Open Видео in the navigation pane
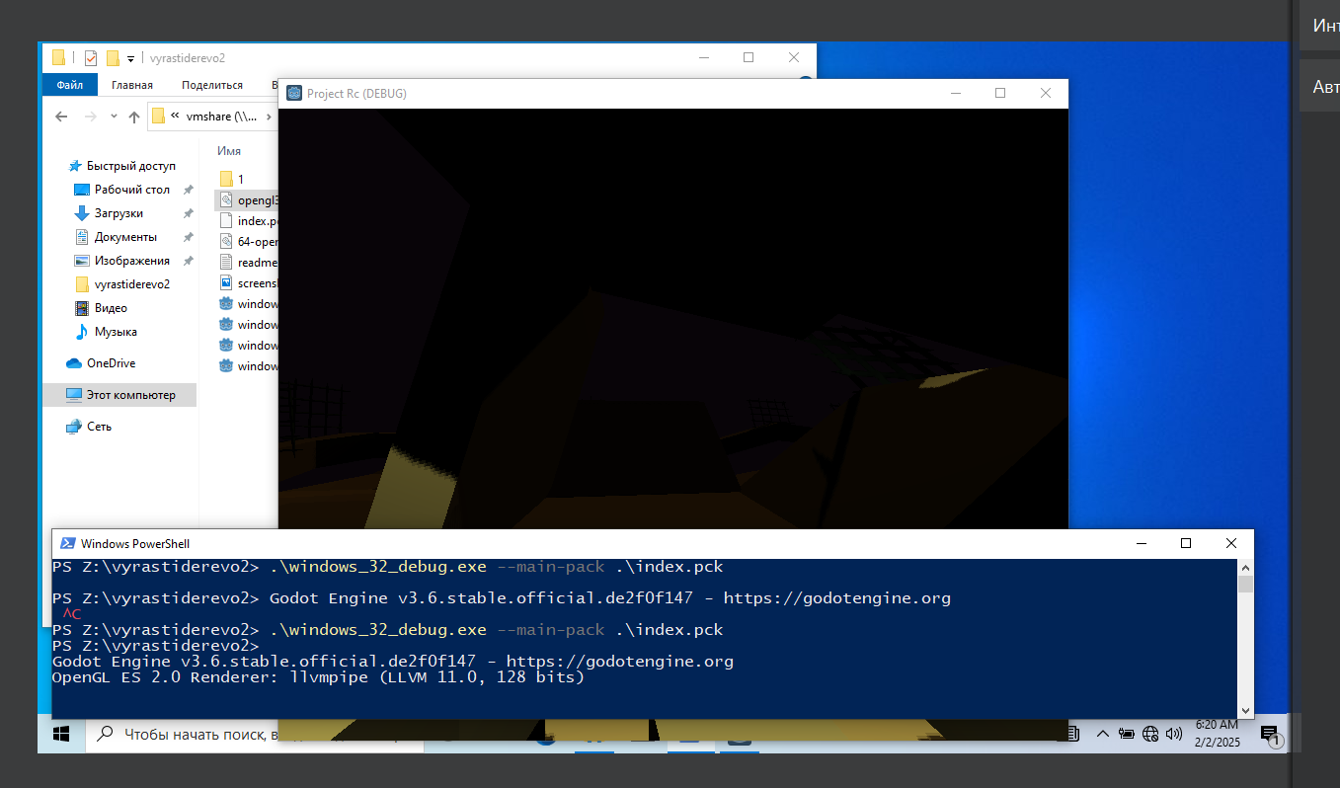The image size is (1340, 788). [x=111, y=308]
